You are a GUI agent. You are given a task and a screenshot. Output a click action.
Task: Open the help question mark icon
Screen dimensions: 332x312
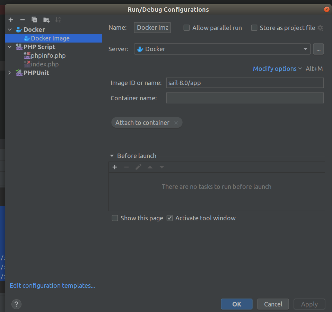16,304
